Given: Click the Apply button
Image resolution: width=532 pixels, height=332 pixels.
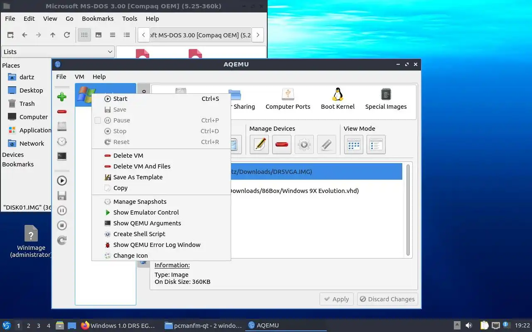Looking at the screenshot, I should coord(336,299).
